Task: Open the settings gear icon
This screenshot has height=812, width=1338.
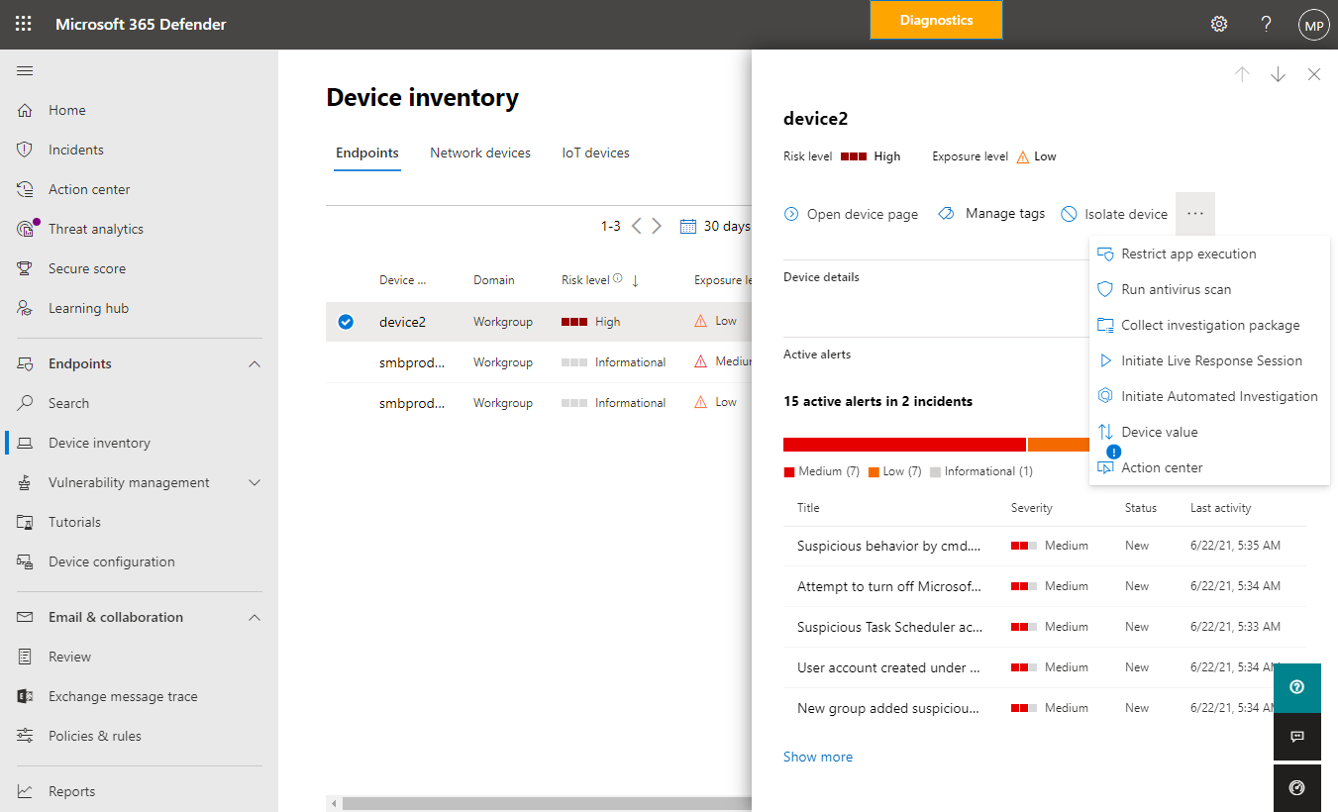Action: [x=1219, y=24]
